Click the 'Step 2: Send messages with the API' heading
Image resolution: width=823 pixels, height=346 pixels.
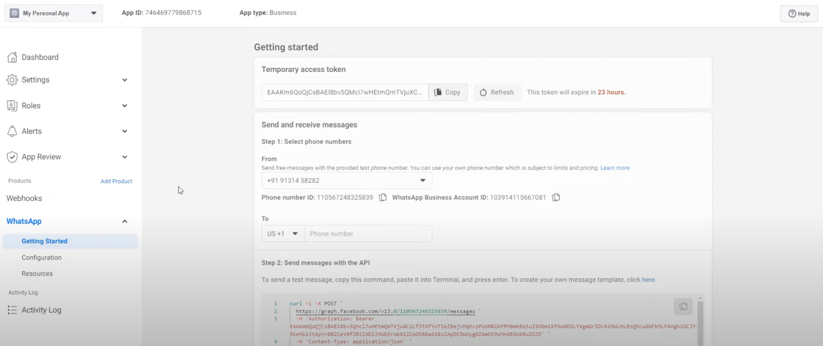[x=316, y=263]
